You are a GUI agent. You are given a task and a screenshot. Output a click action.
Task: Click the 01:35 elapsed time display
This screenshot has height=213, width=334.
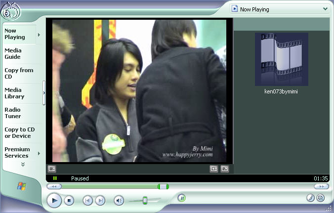(x=321, y=178)
